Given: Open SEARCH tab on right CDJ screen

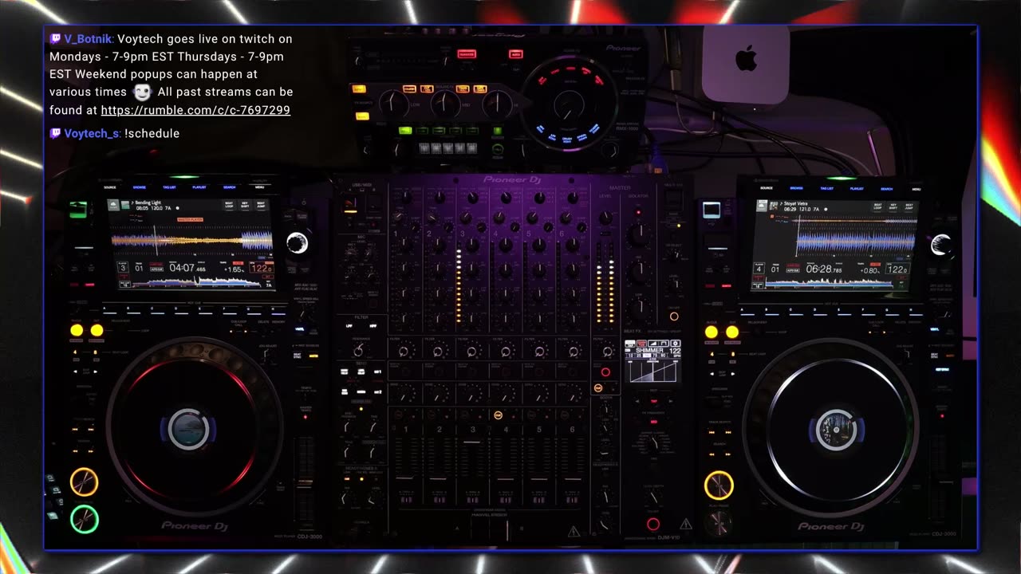Looking at the screenshot, I should pyautogui.click(x=887, y=189).
